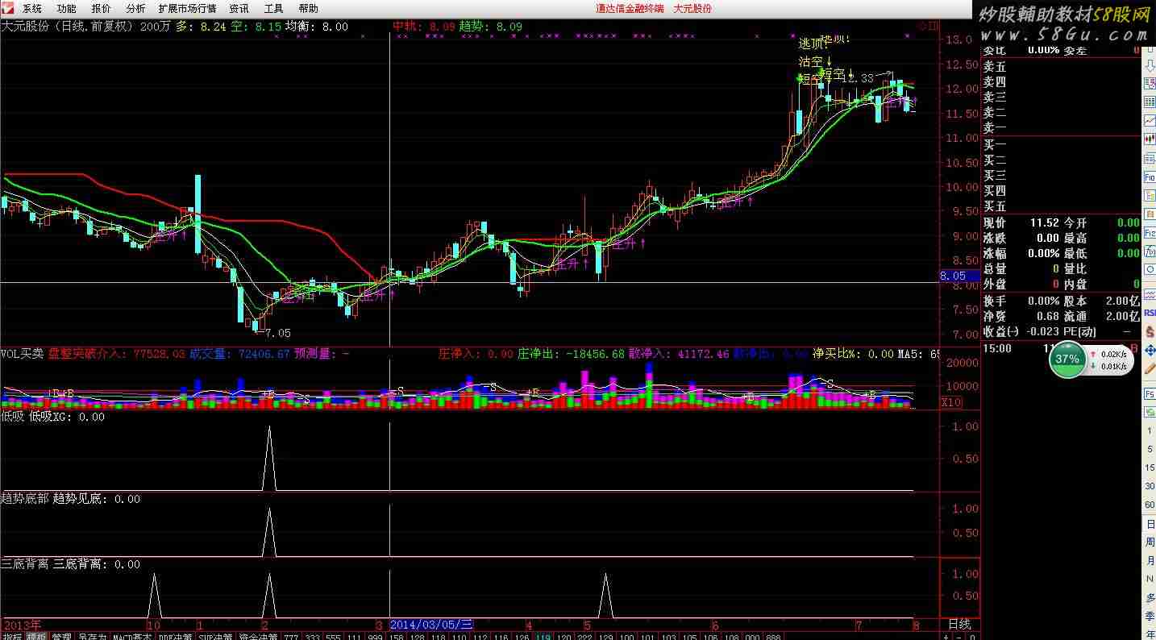1156x640 pixels.
Task: Select the MACD基本 indicator tab
Action: [132, 637]
